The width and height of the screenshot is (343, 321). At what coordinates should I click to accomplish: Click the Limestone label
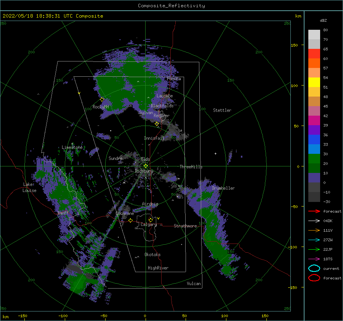coord(72,147)
